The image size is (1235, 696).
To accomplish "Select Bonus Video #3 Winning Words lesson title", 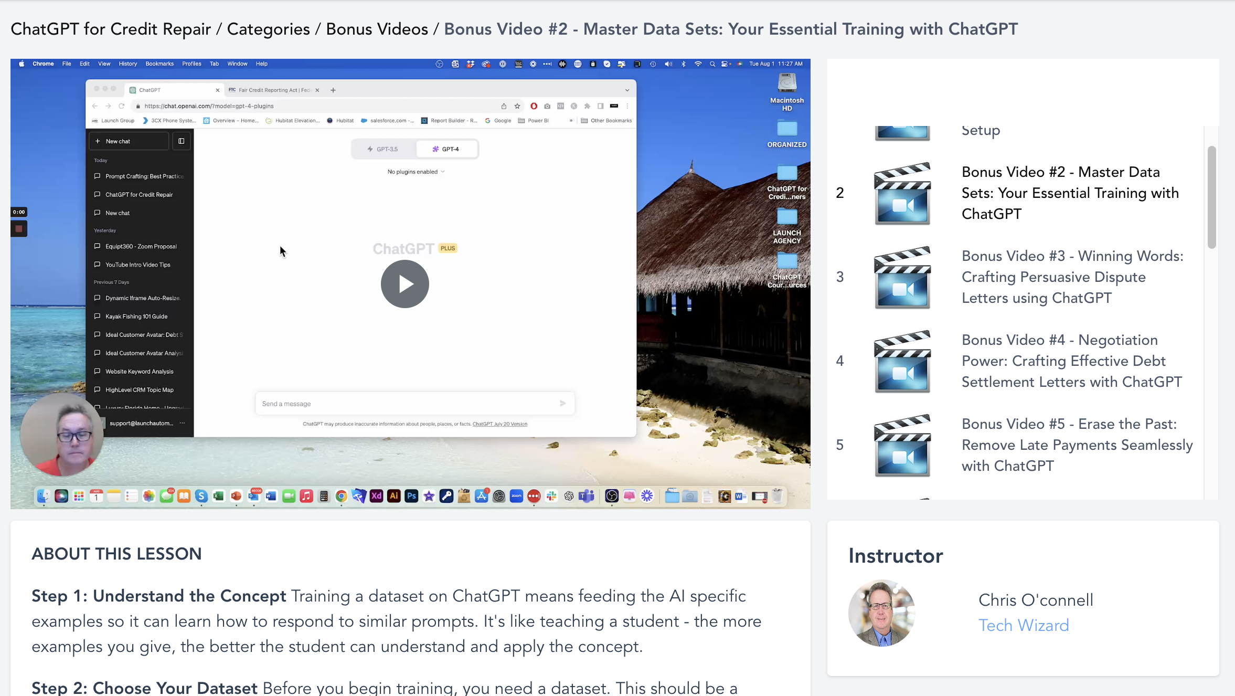I will click(1072, 277).
